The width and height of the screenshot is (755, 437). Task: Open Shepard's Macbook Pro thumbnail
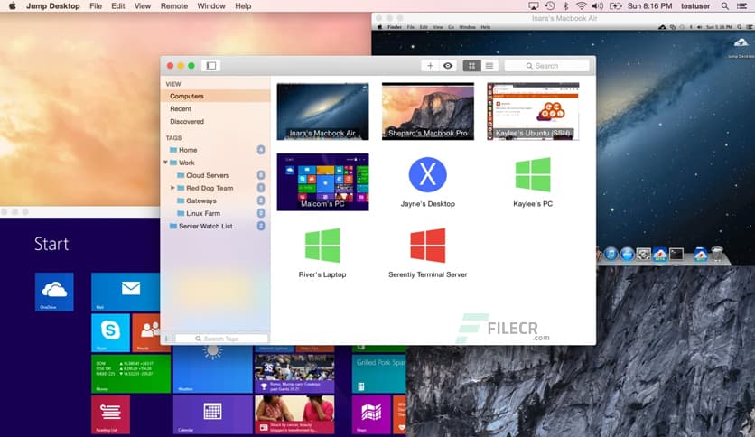[x=427, y=111]
